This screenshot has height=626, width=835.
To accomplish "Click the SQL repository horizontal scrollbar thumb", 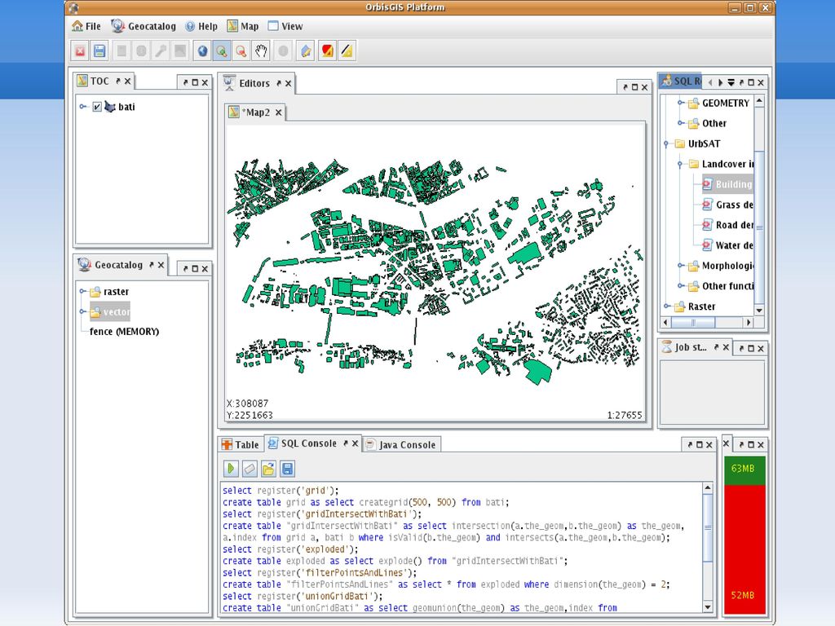I will (693, 322).
